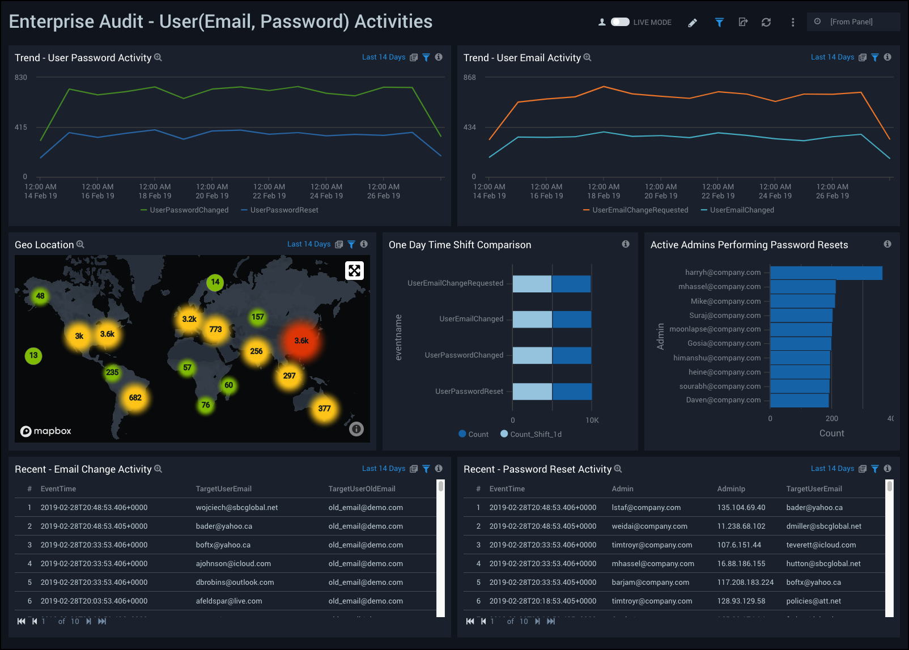This screenshot has height=650, width=909.
Task: Go to next page in Email Change table
Action: pyautogui.click(x=89, y=622)
